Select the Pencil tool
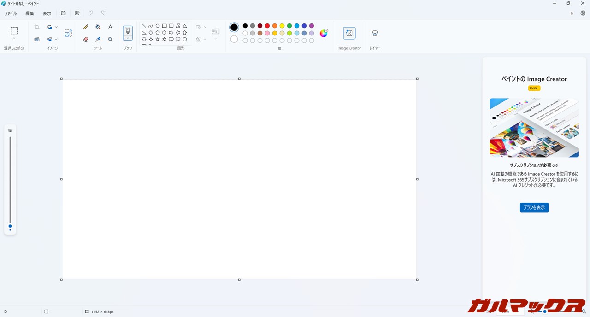Screen dimensions: 590x317 pyautogui.click(x=86, y=27)
